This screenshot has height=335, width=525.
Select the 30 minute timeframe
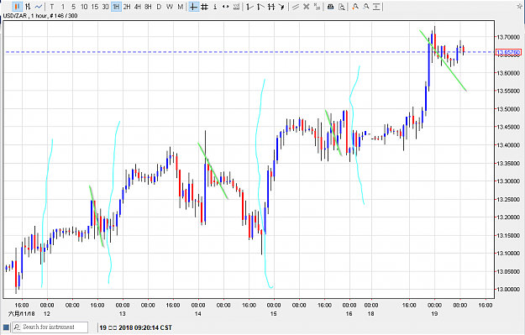tap(106, 7)
